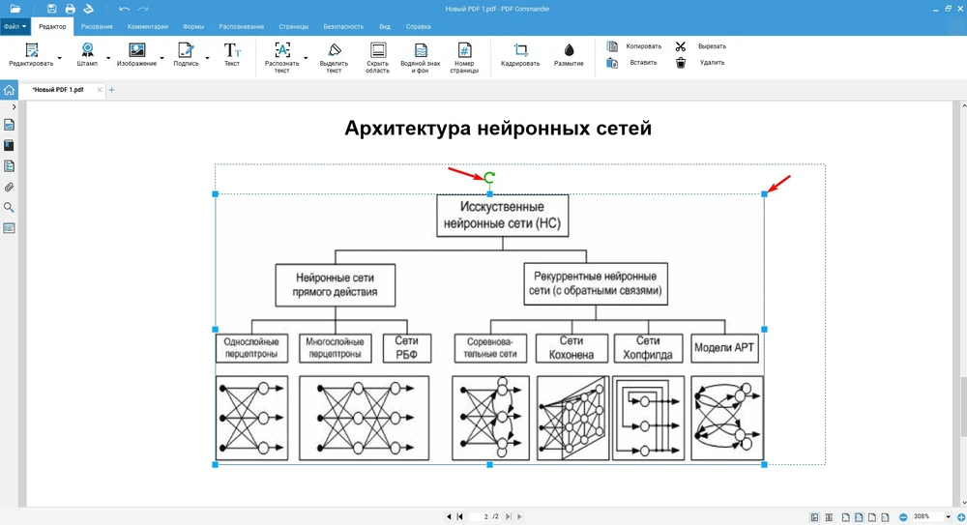The height and width of the screenshot is (525, 967).
Task: Click the Копировать button
Action: (x=634, y=45)
